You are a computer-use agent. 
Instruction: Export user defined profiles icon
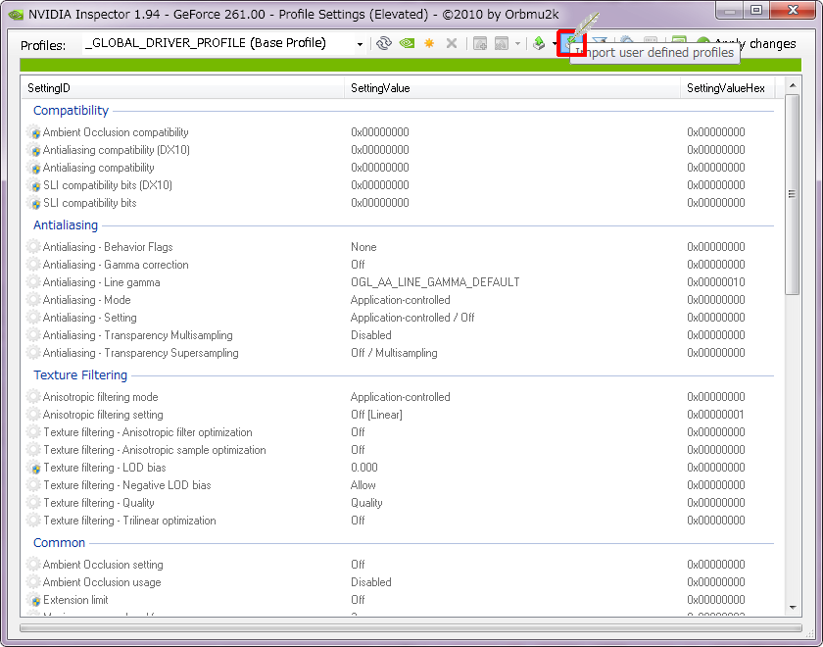click(x=539, y=43)
